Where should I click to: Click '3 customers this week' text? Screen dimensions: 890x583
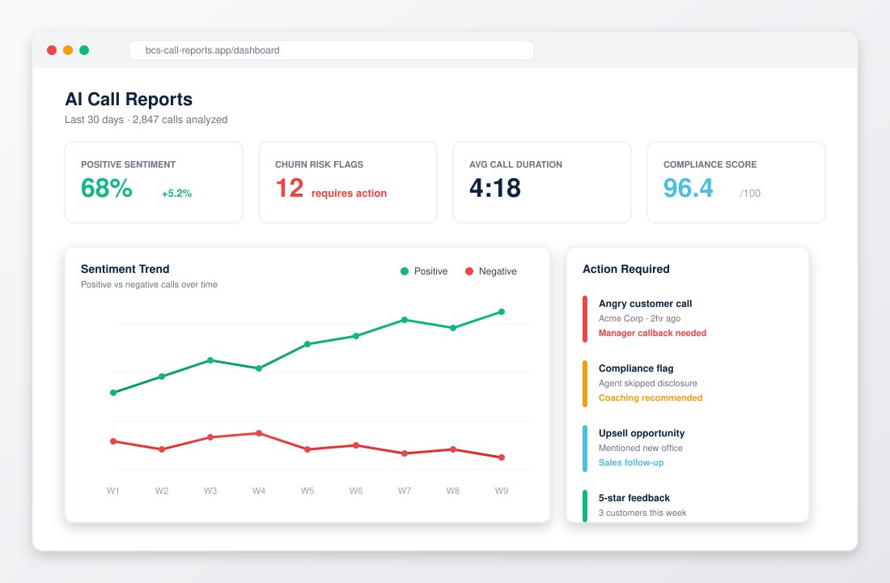click(642, 513)
